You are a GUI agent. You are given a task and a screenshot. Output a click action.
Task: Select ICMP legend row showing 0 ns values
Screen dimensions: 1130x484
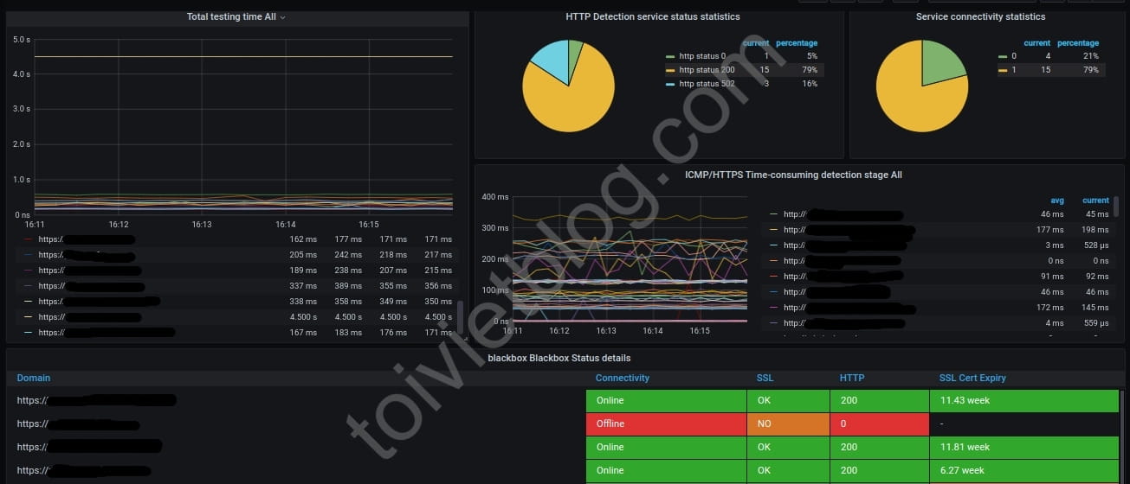[938, 261]
